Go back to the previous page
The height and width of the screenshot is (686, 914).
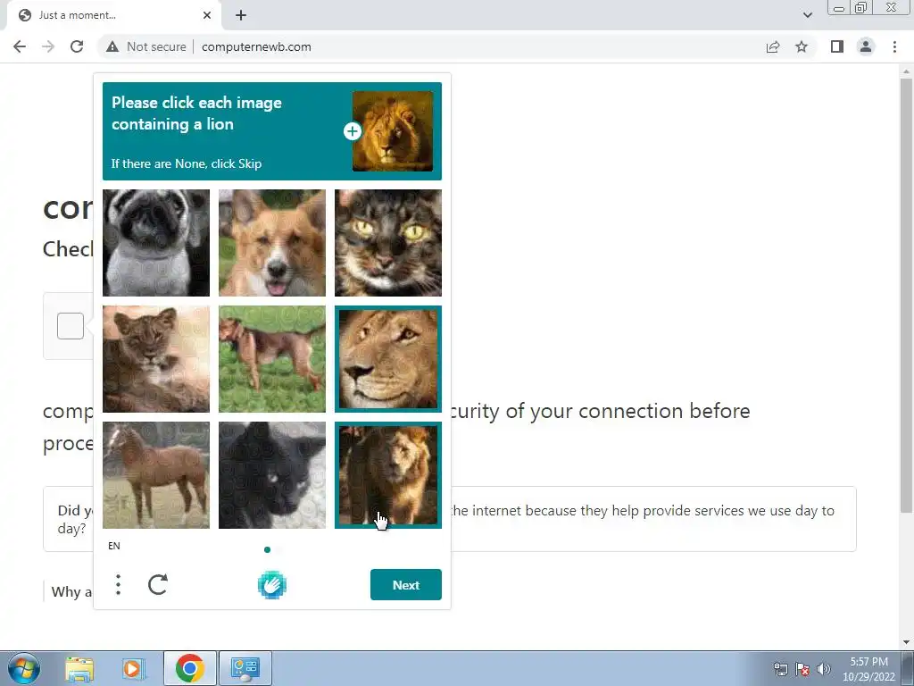20,46
